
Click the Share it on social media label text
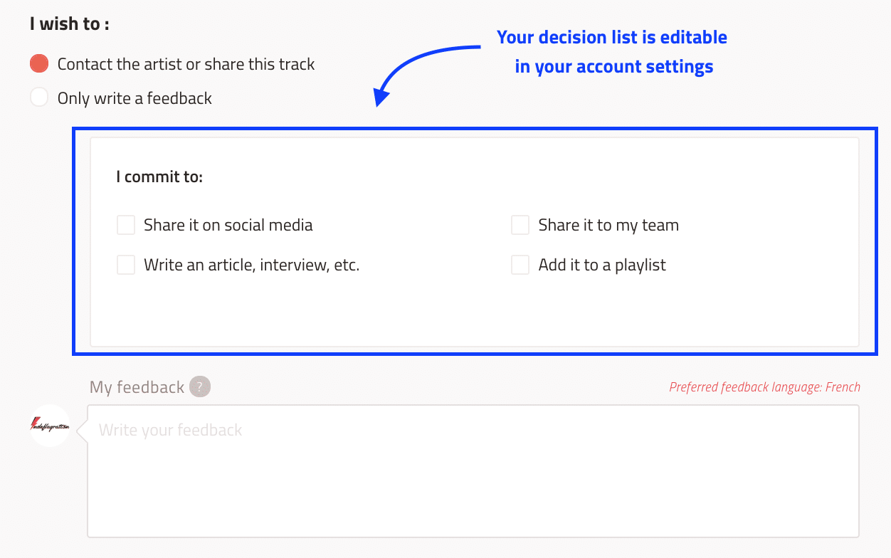pos(228,225)
